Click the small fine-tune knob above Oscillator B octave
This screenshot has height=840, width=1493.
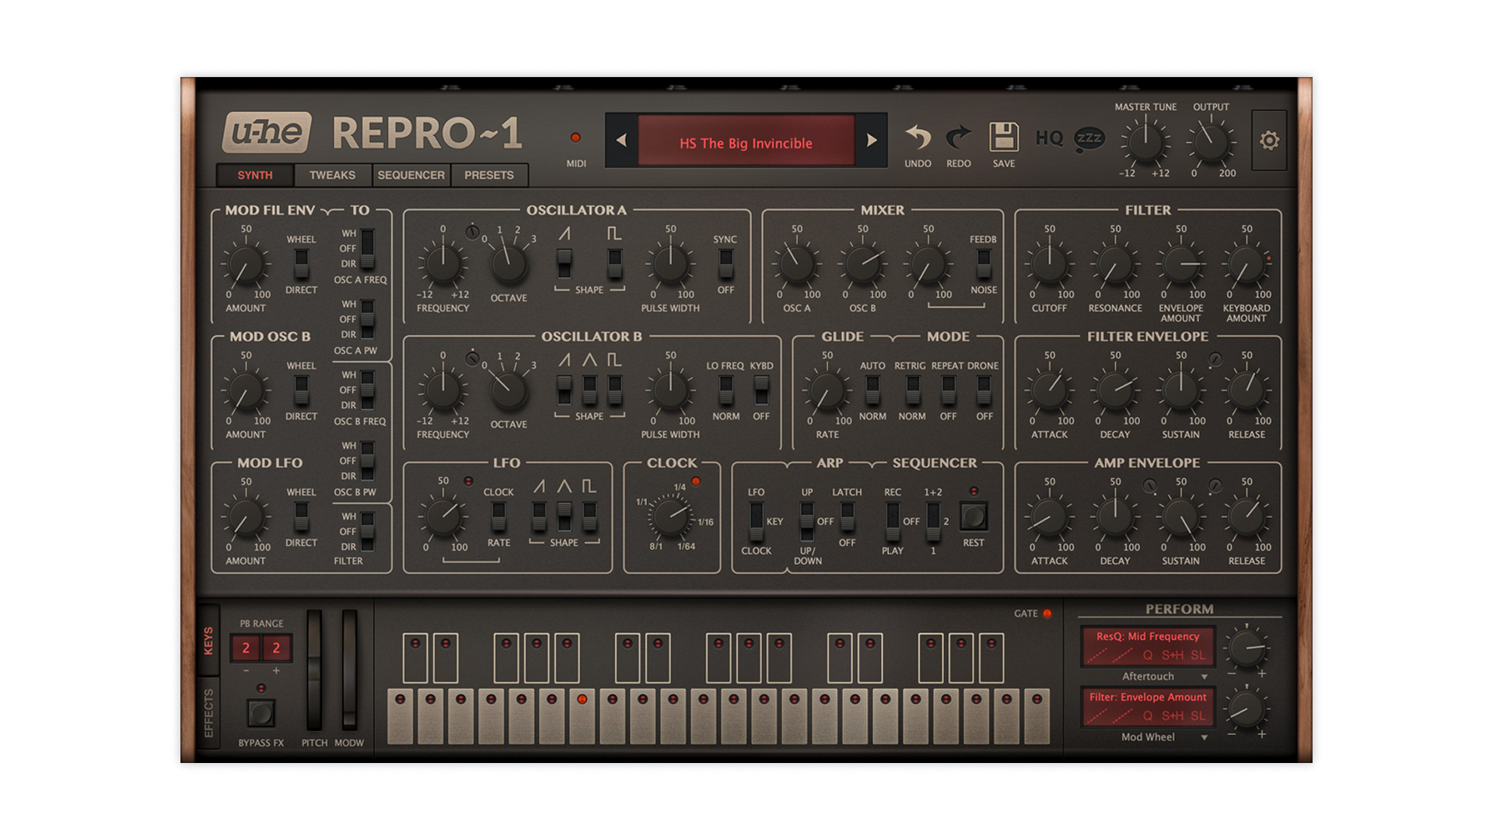(472, 359)
